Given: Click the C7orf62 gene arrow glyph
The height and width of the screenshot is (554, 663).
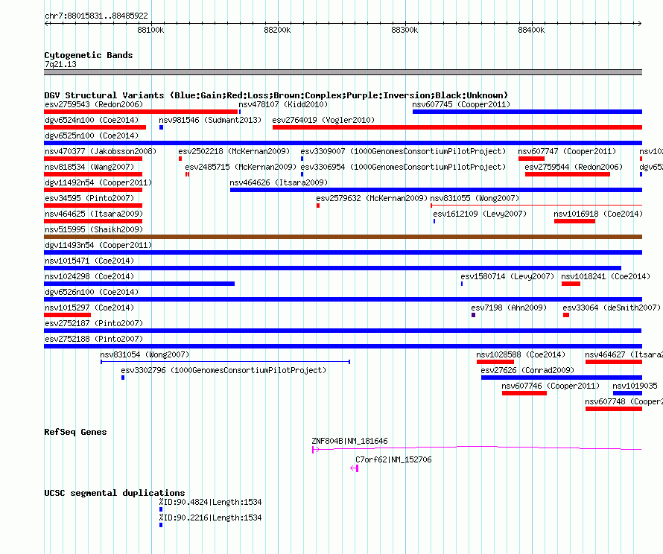Looking at the screenshot, I should [355, 468].
